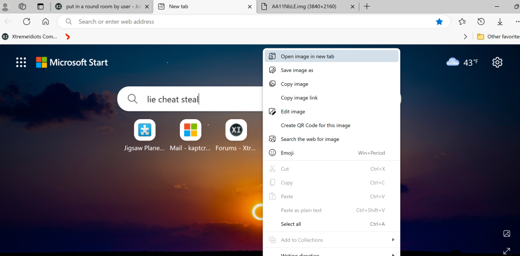Expand the Add to Collections submenu arrow
Image resolution: width=520 pixels, height=256 pixels.
tap(393, 240)
